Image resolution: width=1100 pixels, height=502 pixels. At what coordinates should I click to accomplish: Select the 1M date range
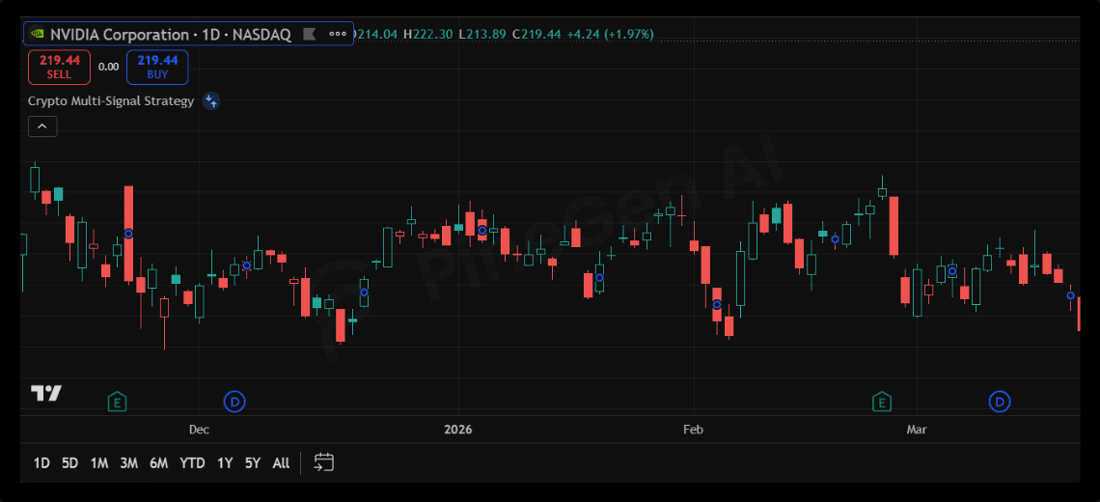pos(99,463)
